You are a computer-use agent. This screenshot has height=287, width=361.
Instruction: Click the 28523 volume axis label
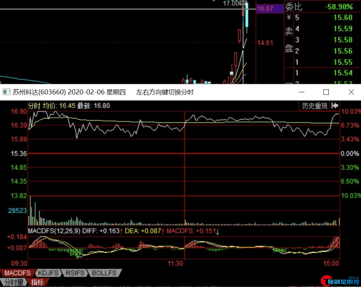(17, 210)
